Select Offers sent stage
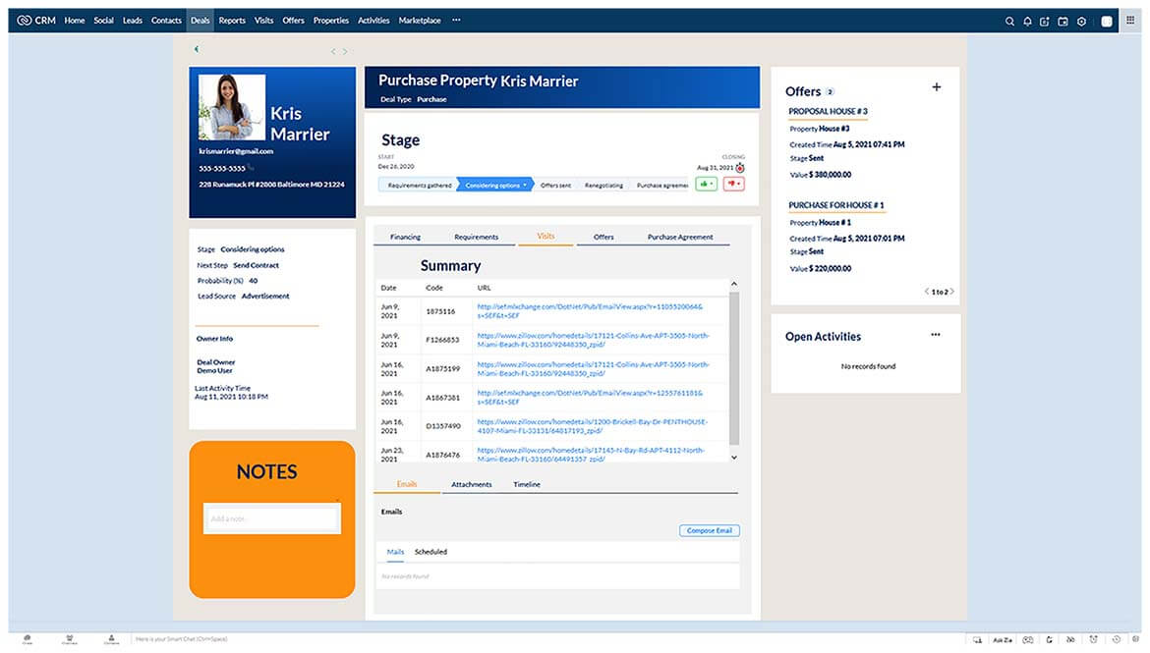 (x=555, y=186)
